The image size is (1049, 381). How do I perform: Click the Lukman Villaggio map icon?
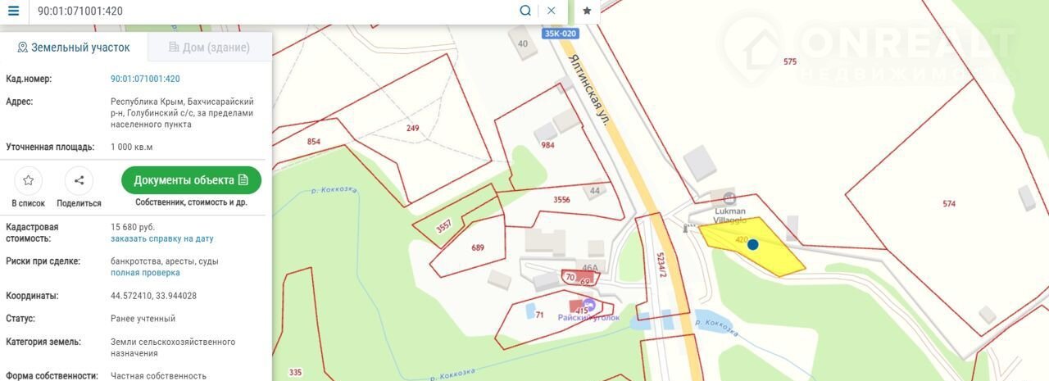(x=729, y=198)
